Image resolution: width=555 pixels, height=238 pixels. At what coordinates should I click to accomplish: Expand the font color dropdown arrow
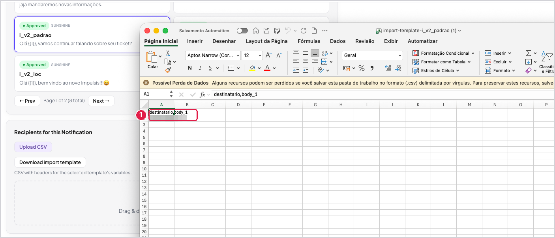[274, 68]
